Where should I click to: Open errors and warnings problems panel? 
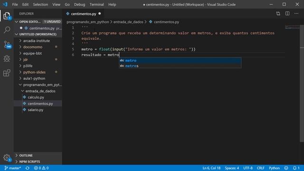41,168
